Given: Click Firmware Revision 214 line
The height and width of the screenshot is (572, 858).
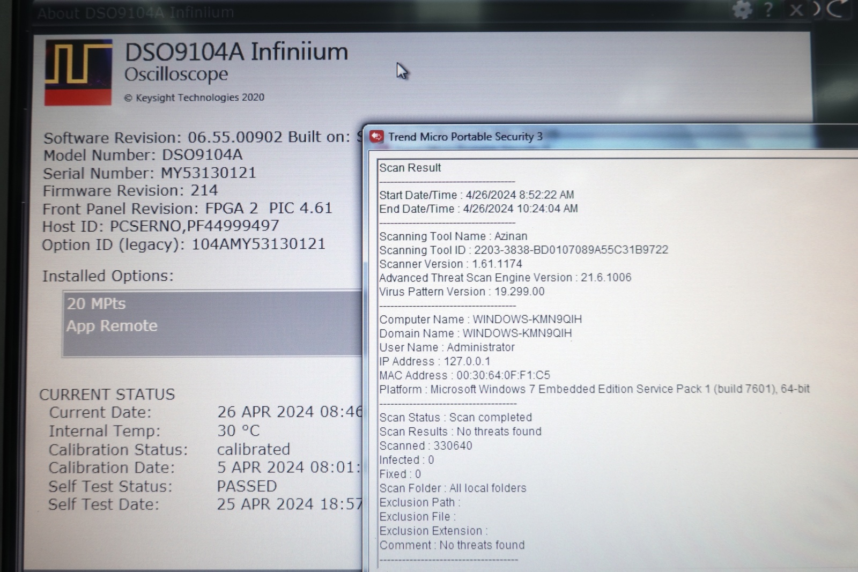Looking at the screenshot, I should pyautogui.click(x=130, y=190).
